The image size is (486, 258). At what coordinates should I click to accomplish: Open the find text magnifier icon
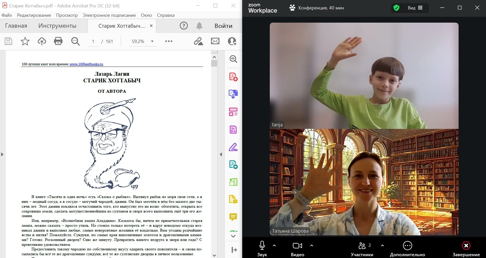[x=75, y=41]
